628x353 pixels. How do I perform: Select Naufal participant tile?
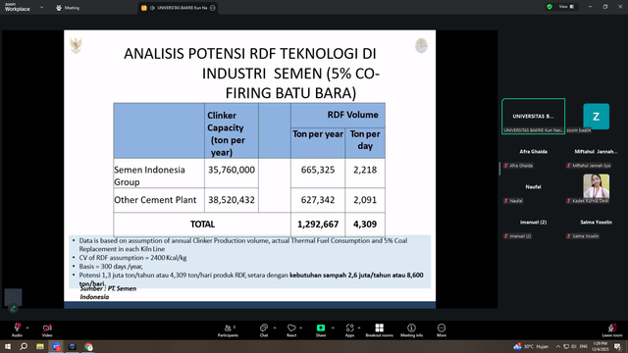click(x=533, y=187)
